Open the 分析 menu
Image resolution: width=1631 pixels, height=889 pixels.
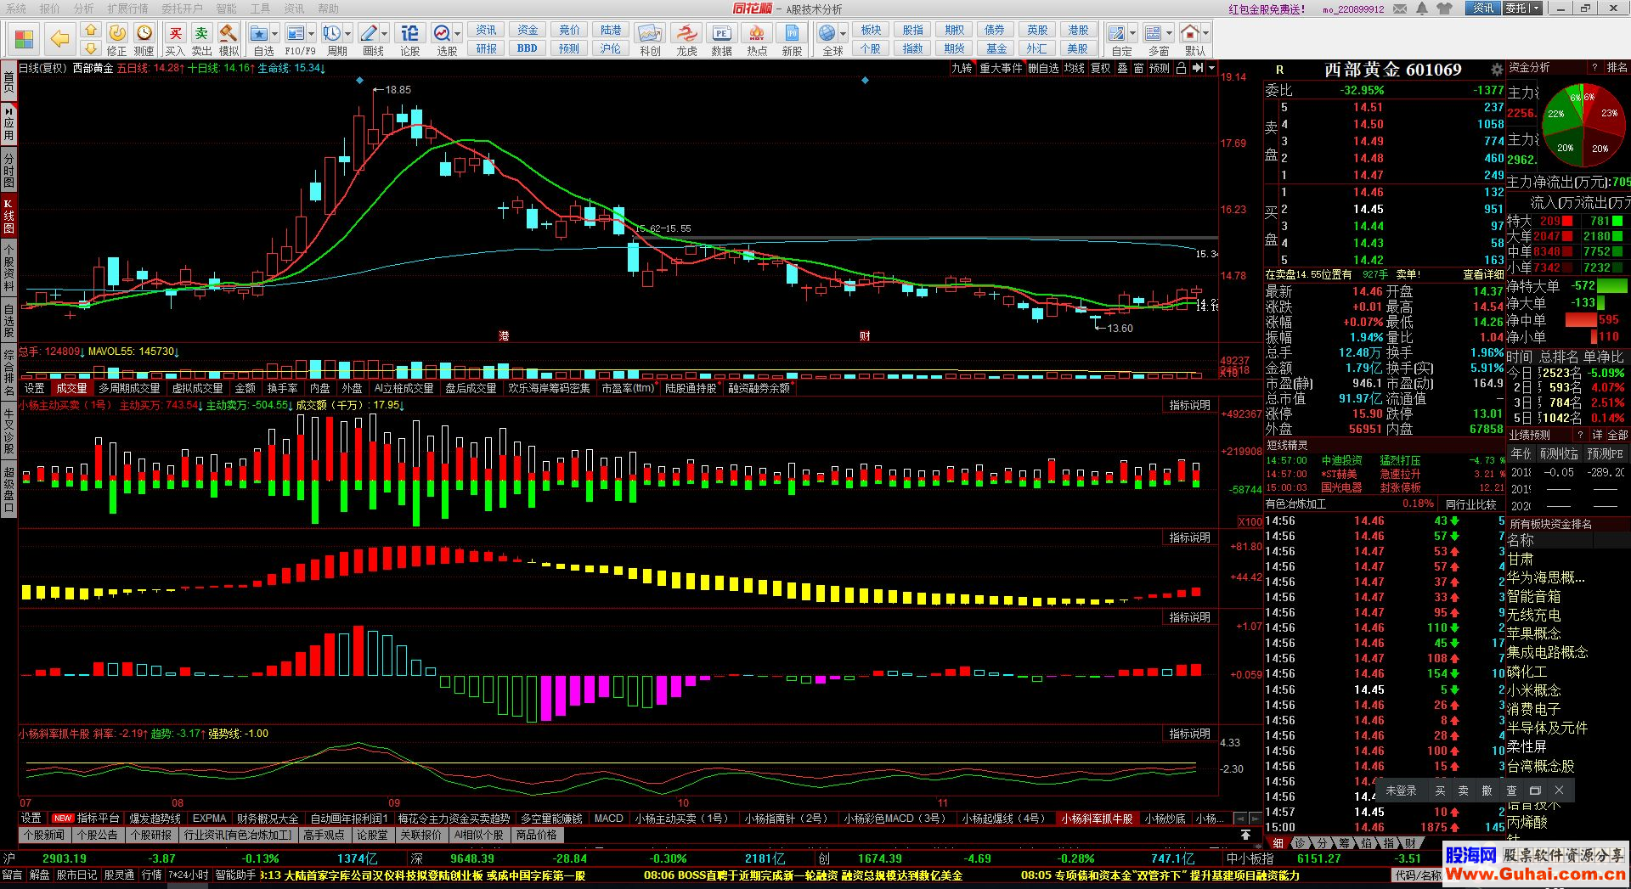point(83,8)
